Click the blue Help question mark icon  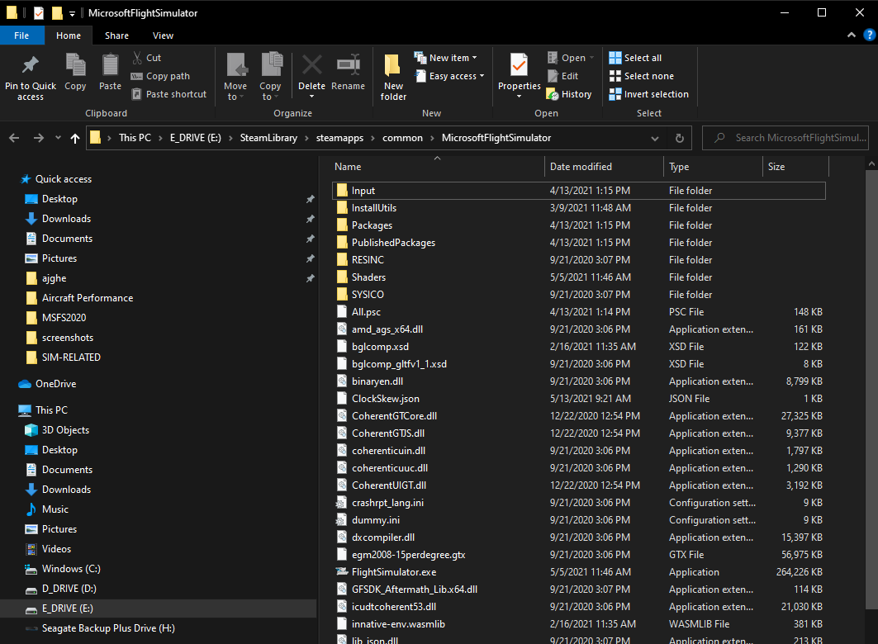(869, 35)
